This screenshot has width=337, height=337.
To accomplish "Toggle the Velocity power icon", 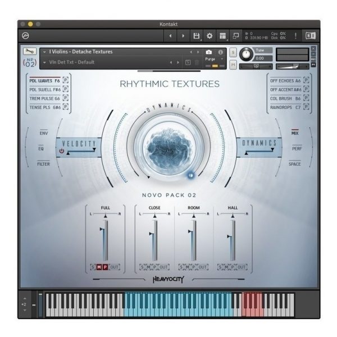I will (61, 151).
